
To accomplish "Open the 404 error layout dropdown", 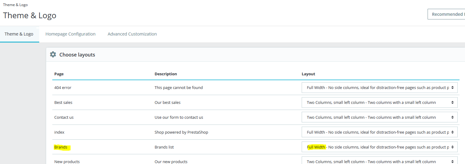I will [379, 87].
